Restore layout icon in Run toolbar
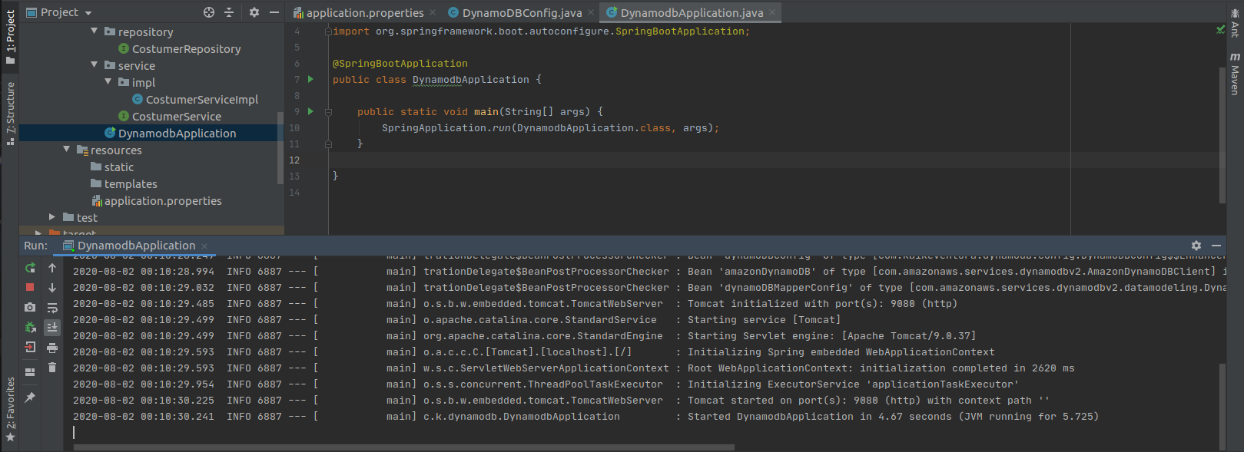This screenshot has width=1244, height=452. tap(30, 372)
